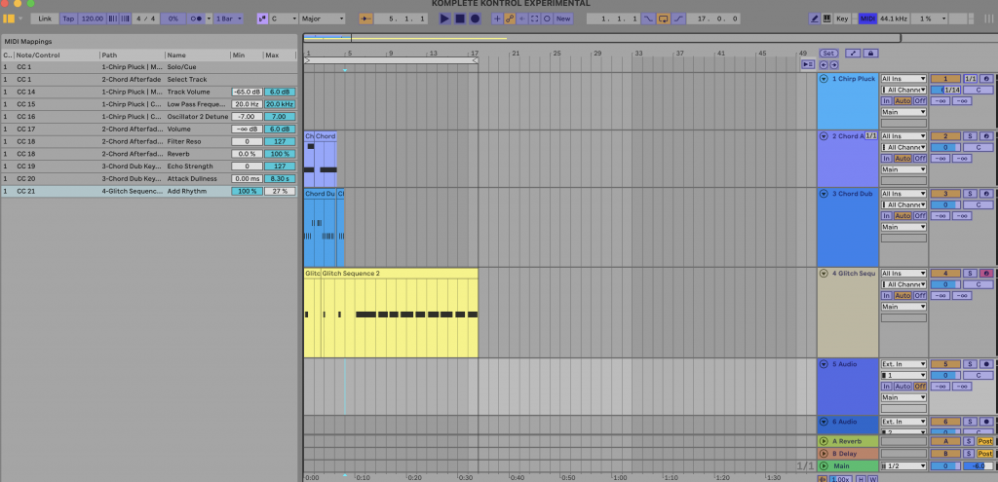Viewport: 998px width, 482px height.
Task: Exit MIDI map mode via MIDI button
Action: [x=868, y=19]
